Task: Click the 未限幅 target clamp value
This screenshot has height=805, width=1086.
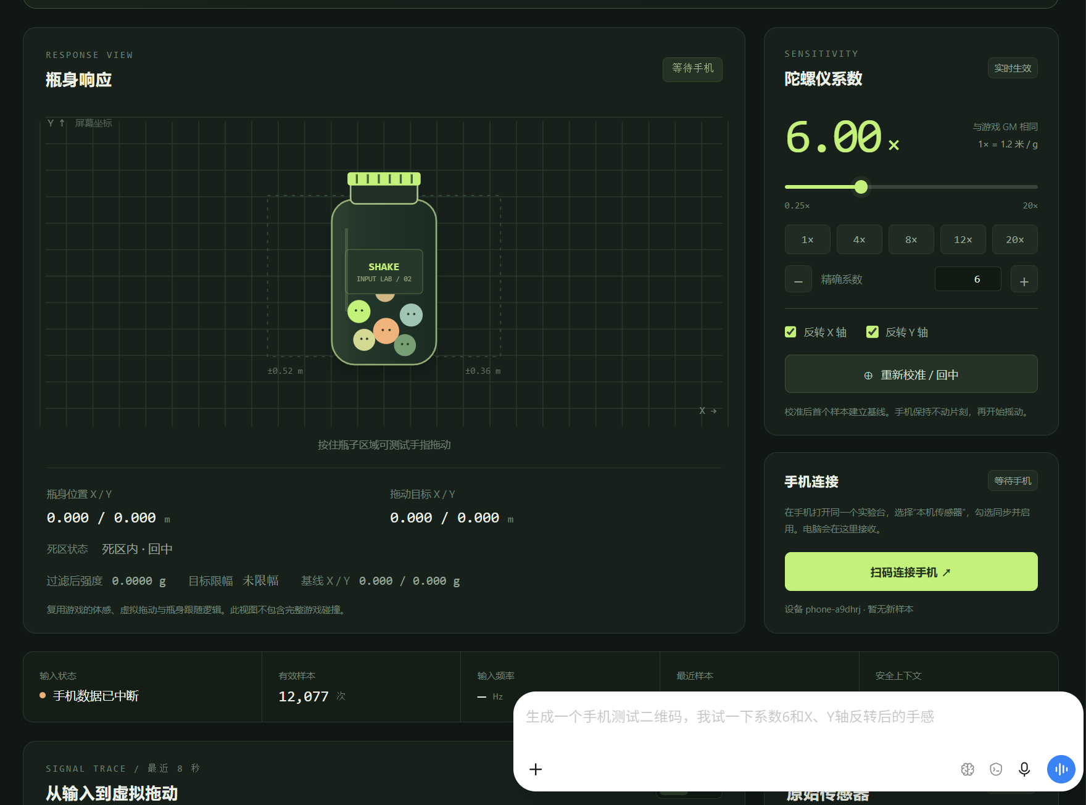Action: pos(260,580)
